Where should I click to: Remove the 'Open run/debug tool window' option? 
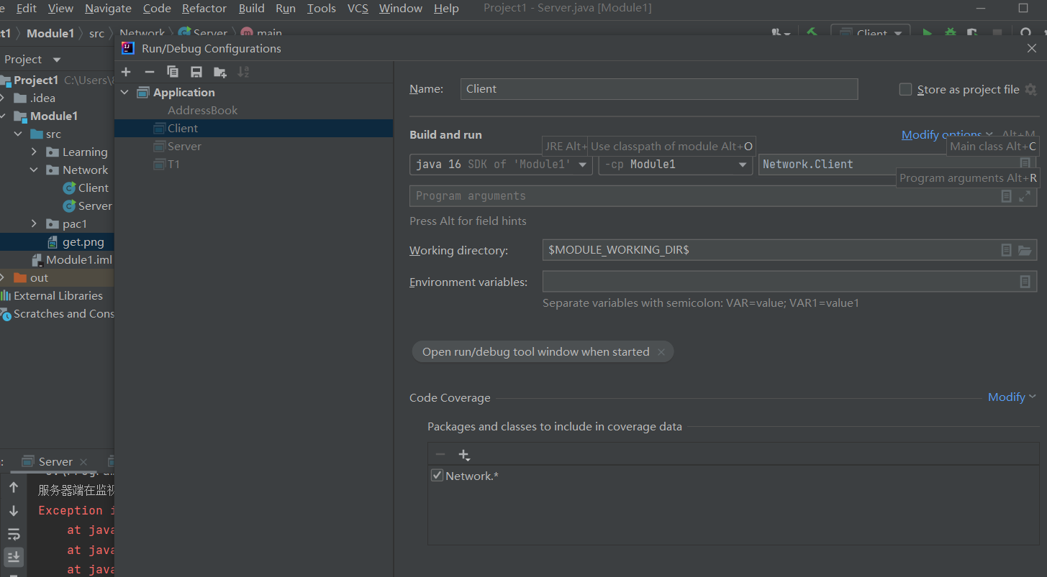pos(661,351)
